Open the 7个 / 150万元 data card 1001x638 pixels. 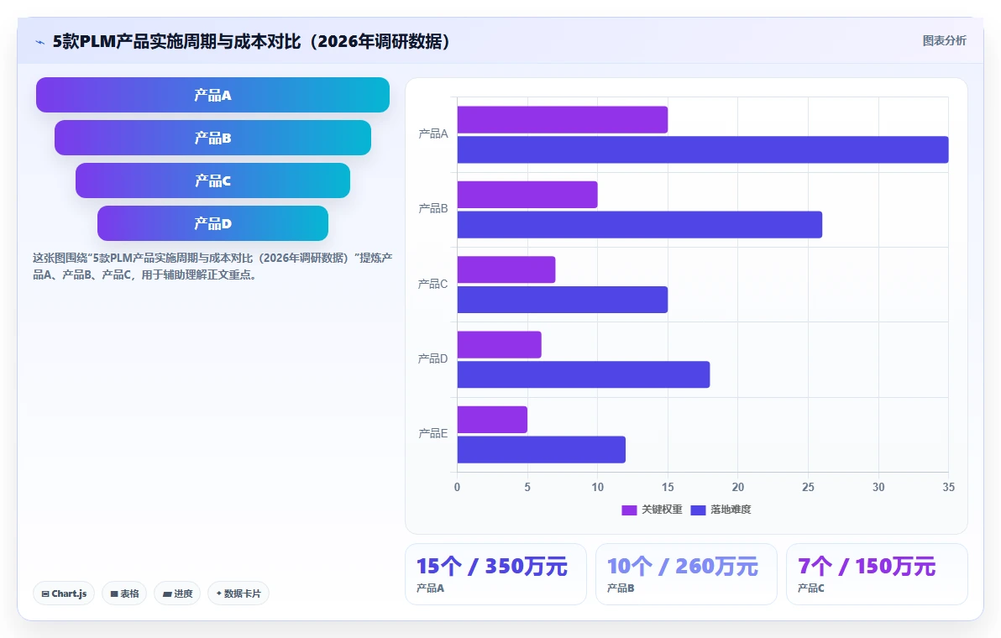(x=878, y=574)
